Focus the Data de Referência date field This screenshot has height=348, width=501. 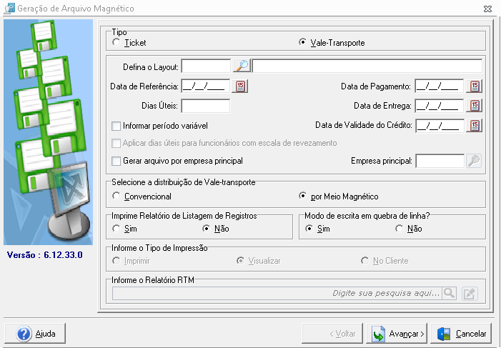coord(206,86)
